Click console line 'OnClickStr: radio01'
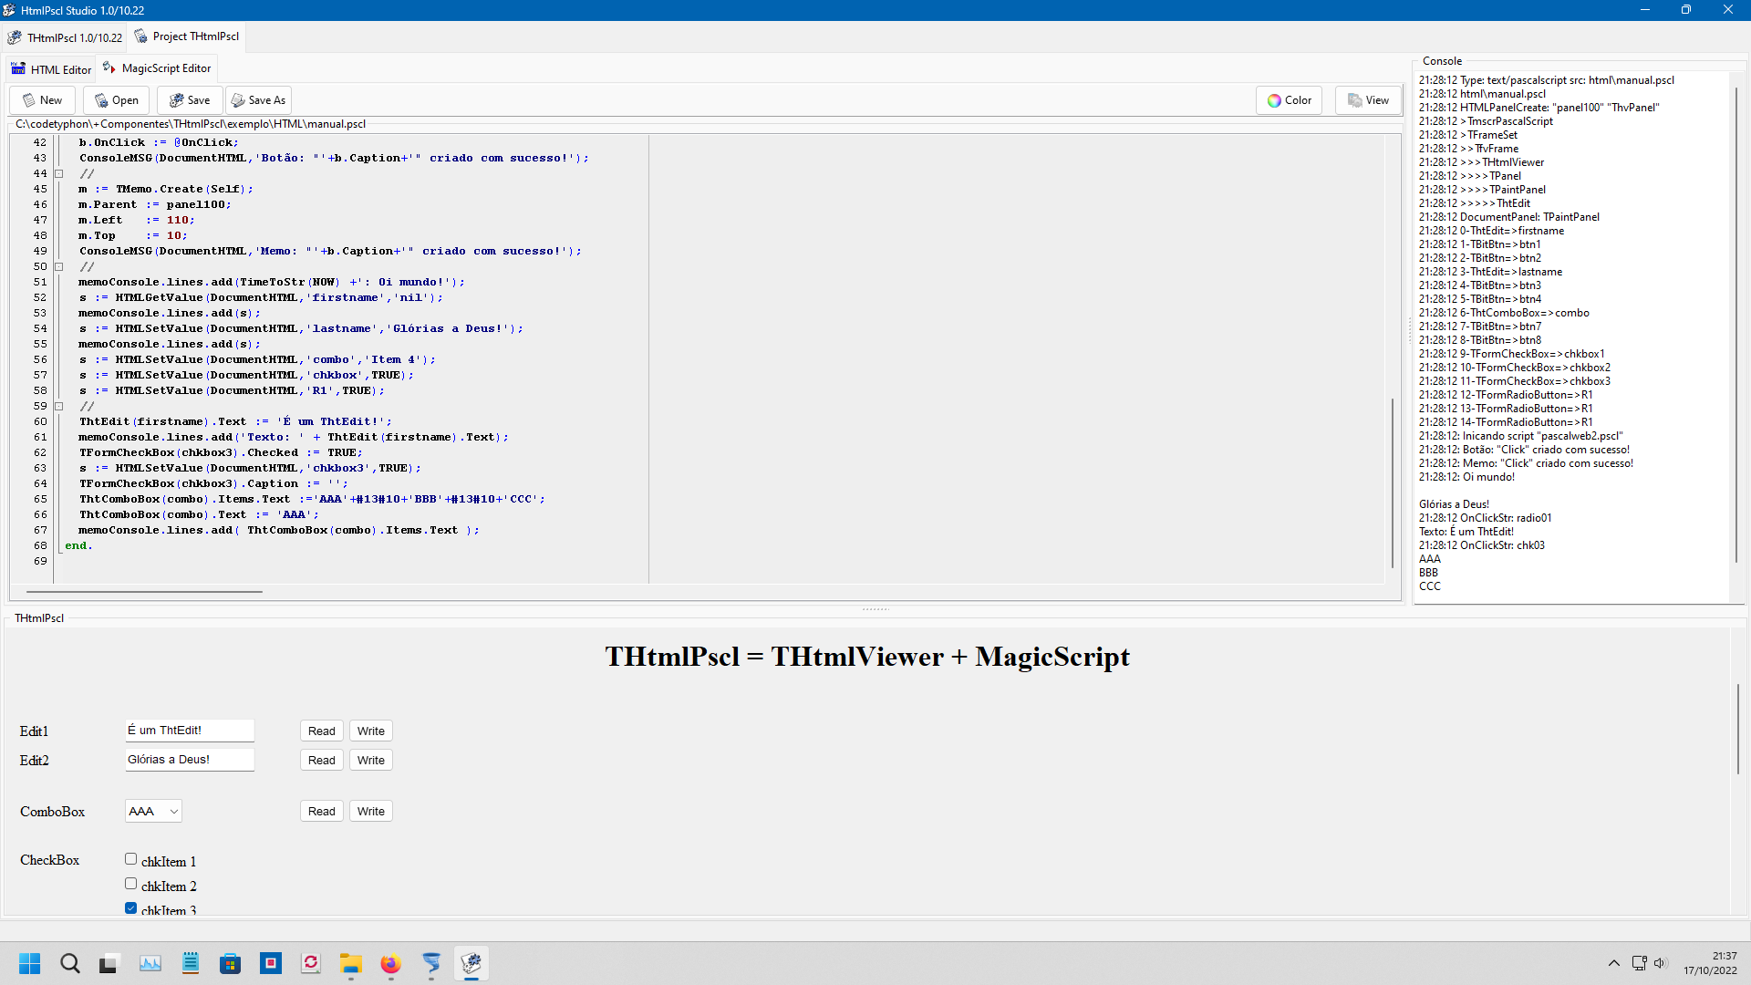The width and height of the screenshot is (1751, 985). (x=1485, y=518)
